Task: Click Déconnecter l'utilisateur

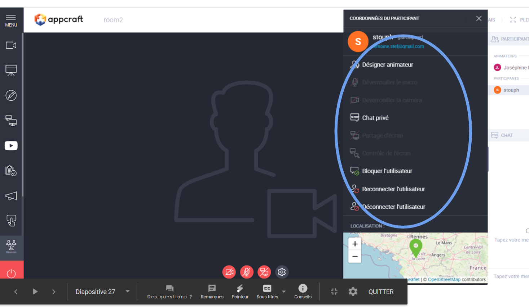Action: [x=393, y=207]
